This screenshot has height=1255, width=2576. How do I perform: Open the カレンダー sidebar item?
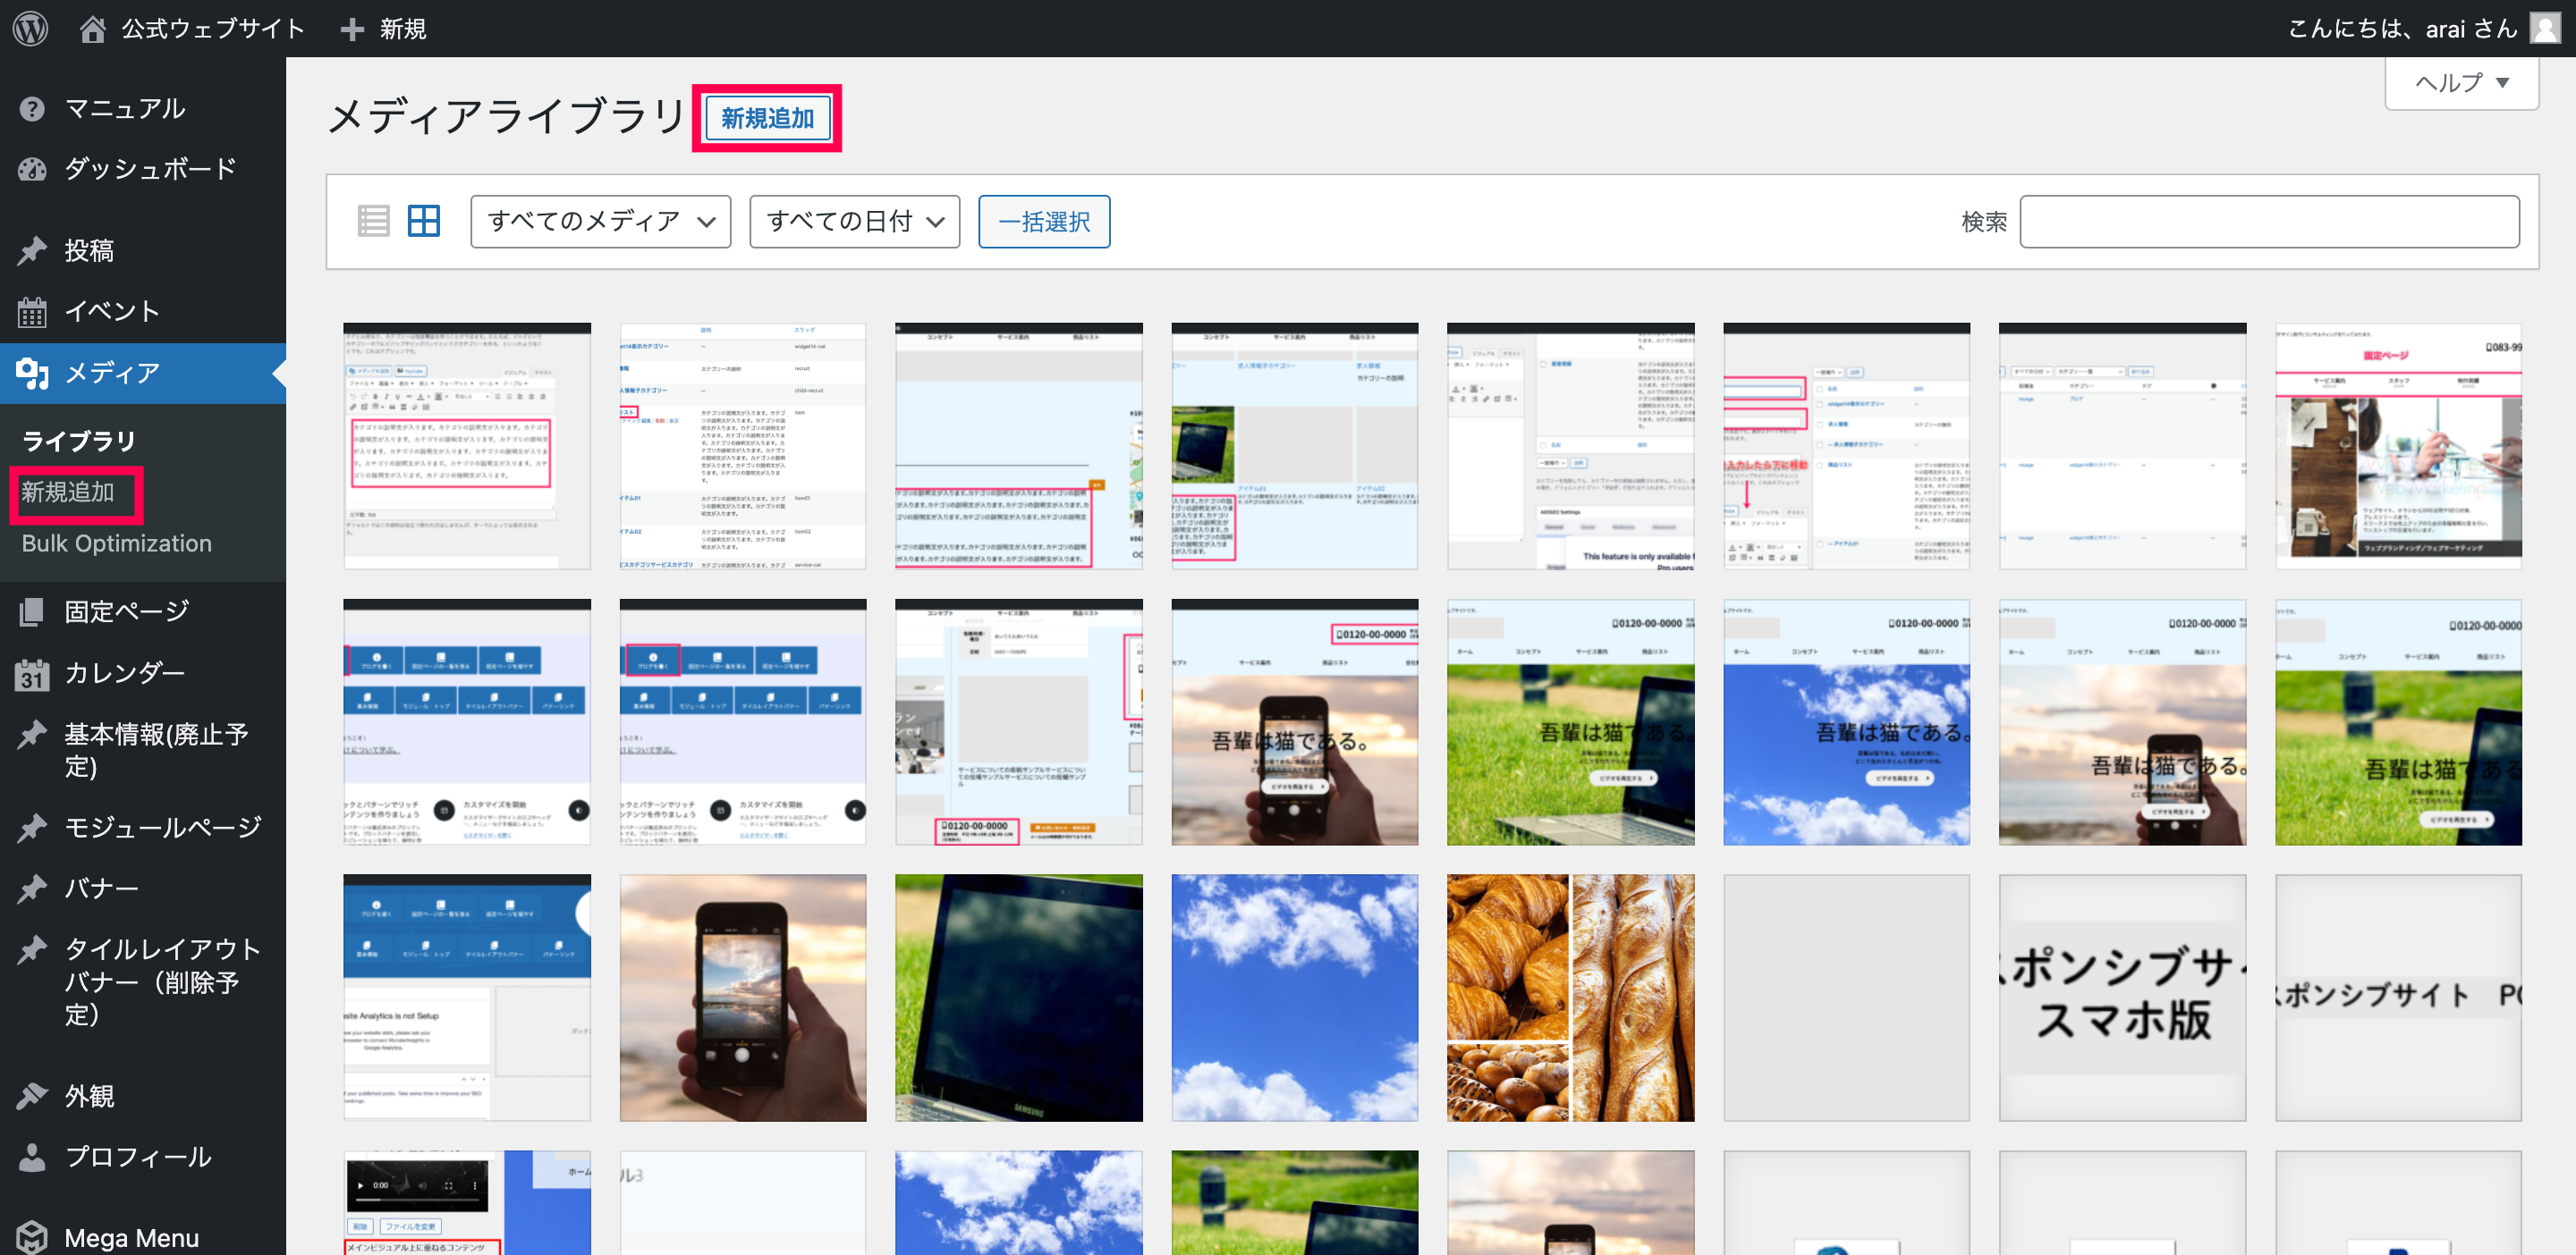(x=124, y=673)
